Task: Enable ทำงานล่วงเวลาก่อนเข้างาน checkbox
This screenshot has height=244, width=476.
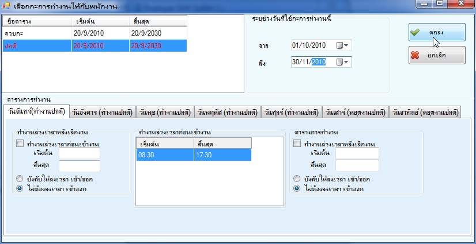Action: point(20,144)
